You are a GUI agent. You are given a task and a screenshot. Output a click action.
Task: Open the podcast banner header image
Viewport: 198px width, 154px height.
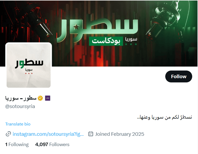tap(99, 33)
